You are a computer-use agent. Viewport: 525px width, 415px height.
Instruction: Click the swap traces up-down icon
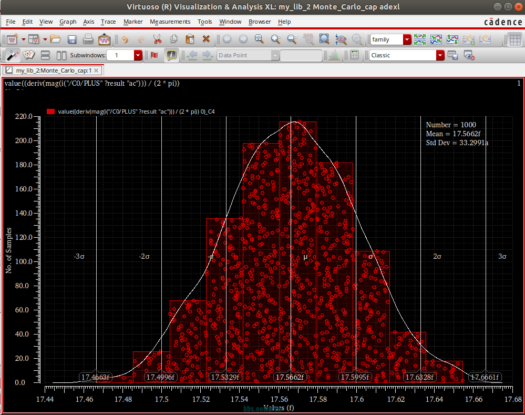(452, 39)
